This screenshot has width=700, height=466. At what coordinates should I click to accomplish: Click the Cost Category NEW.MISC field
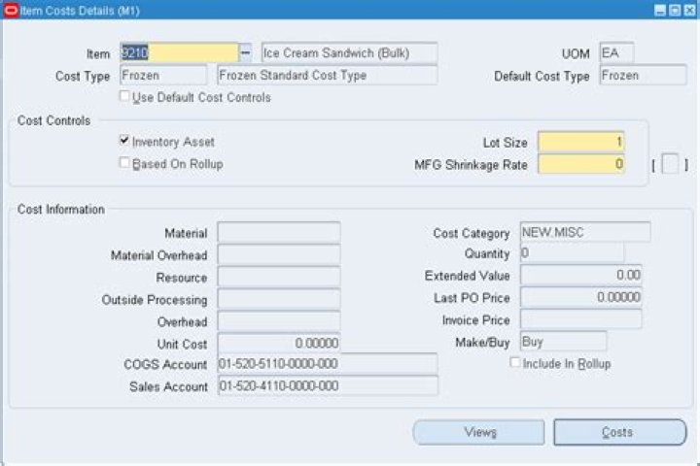point(585,232)
